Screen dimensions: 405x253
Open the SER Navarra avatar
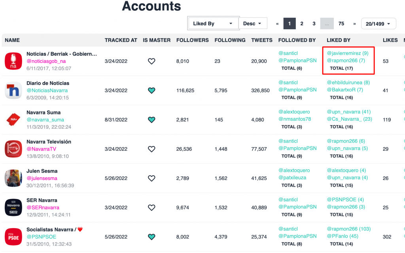[x=13, y=207]
